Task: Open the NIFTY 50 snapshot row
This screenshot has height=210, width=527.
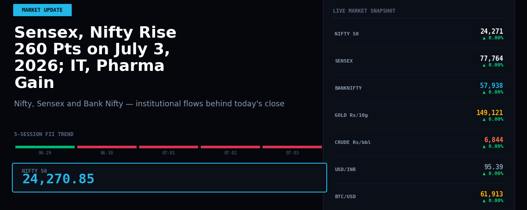Action: point(419,34)
